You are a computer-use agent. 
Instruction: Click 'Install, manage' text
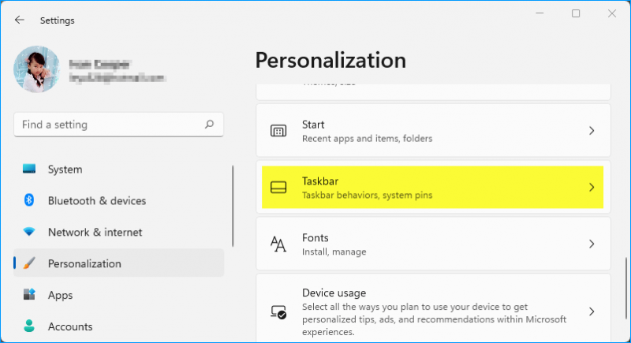[x=334, y=252]
